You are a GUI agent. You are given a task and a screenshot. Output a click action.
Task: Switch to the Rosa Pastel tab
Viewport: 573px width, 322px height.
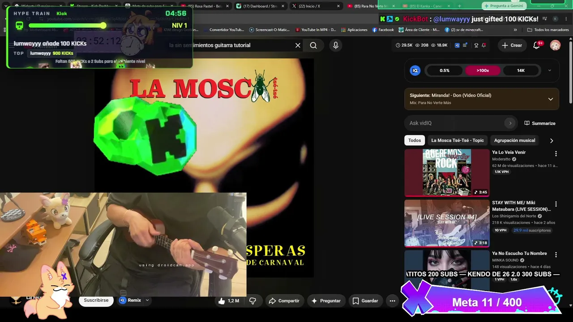click(205, 6)
